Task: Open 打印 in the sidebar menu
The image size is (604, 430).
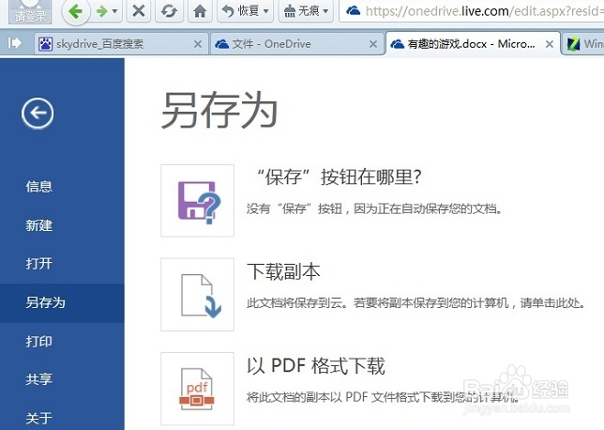Action: coord(38,342)
